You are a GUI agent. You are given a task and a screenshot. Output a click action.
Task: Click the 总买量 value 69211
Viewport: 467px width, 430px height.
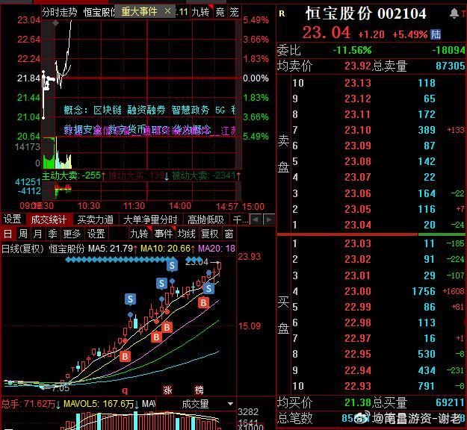click(x=450, y=402)
